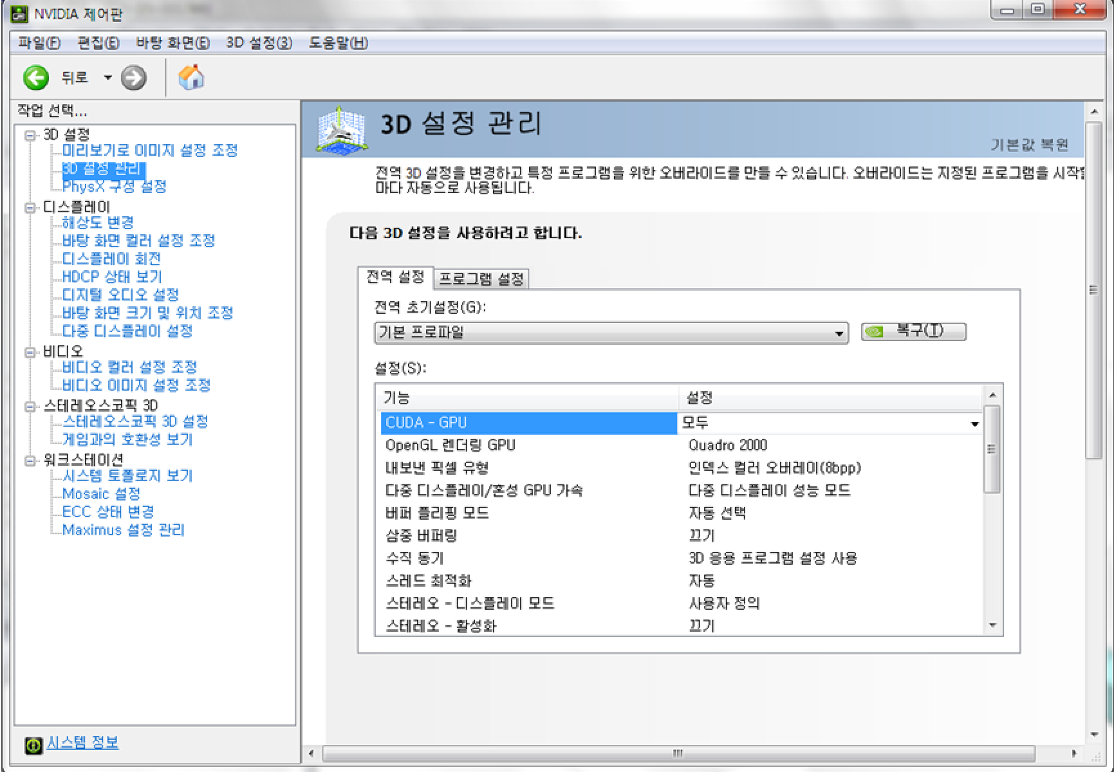Click the 기능 column header
This screenshot has width=1114, height=772.
click(x=528, y=398)
